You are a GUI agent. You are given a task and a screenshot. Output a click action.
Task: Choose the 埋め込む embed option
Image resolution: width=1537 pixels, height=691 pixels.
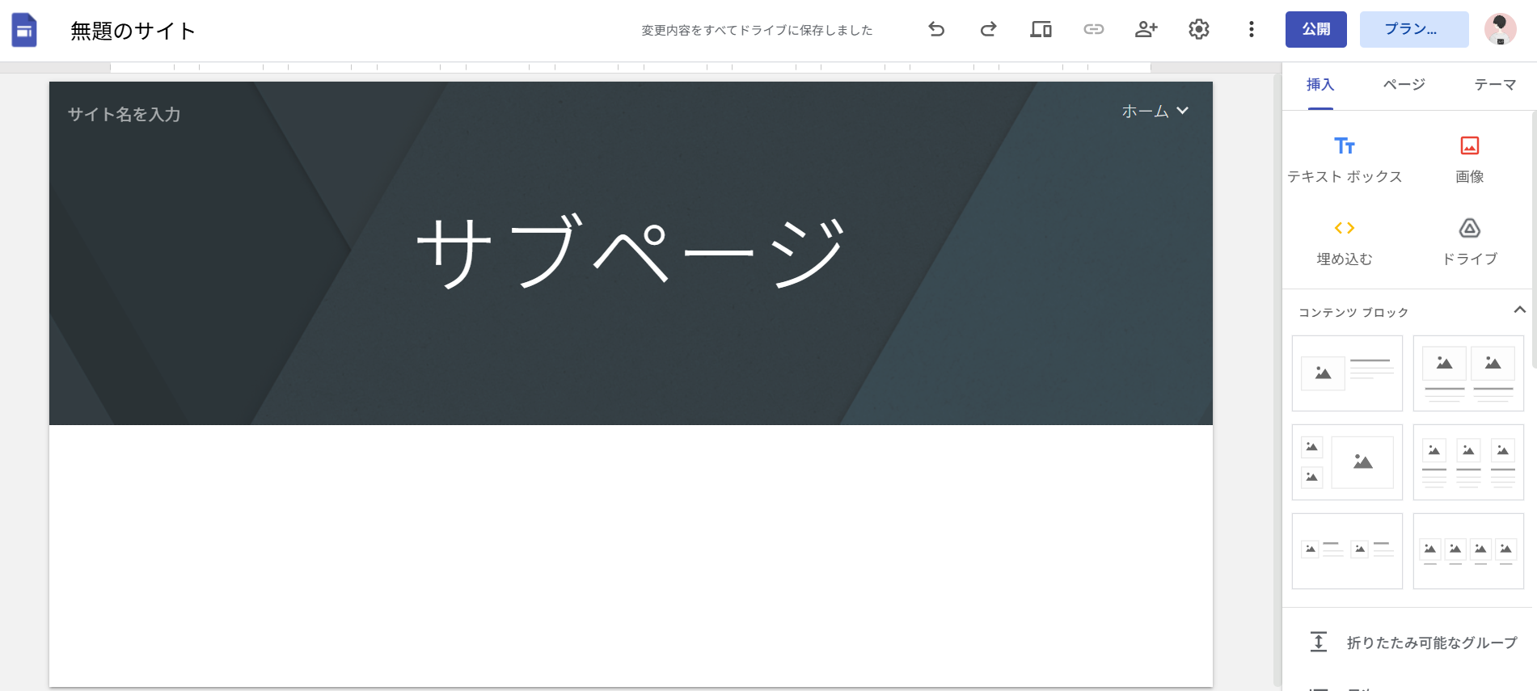coord(1345,242)
